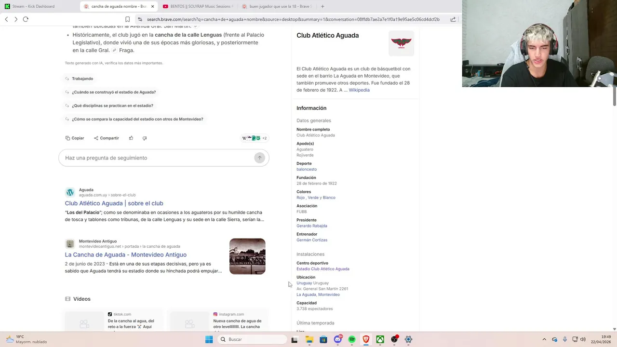Screen dimensions: 617x347
Task: Share the answer with Compartir
Action: (x=107, y=138)
